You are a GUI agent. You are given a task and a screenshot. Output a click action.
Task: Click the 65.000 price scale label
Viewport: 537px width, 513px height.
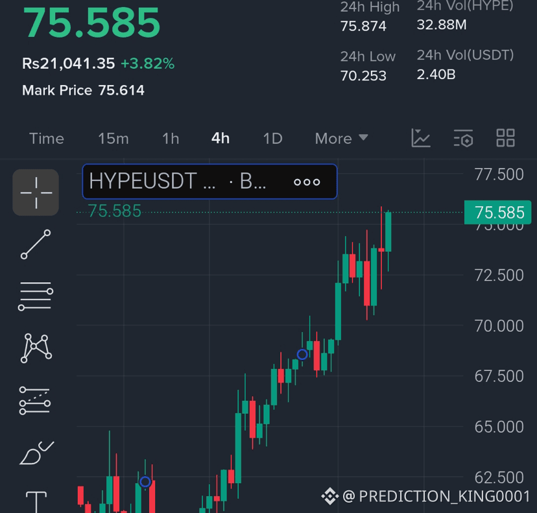coord(499,427)
